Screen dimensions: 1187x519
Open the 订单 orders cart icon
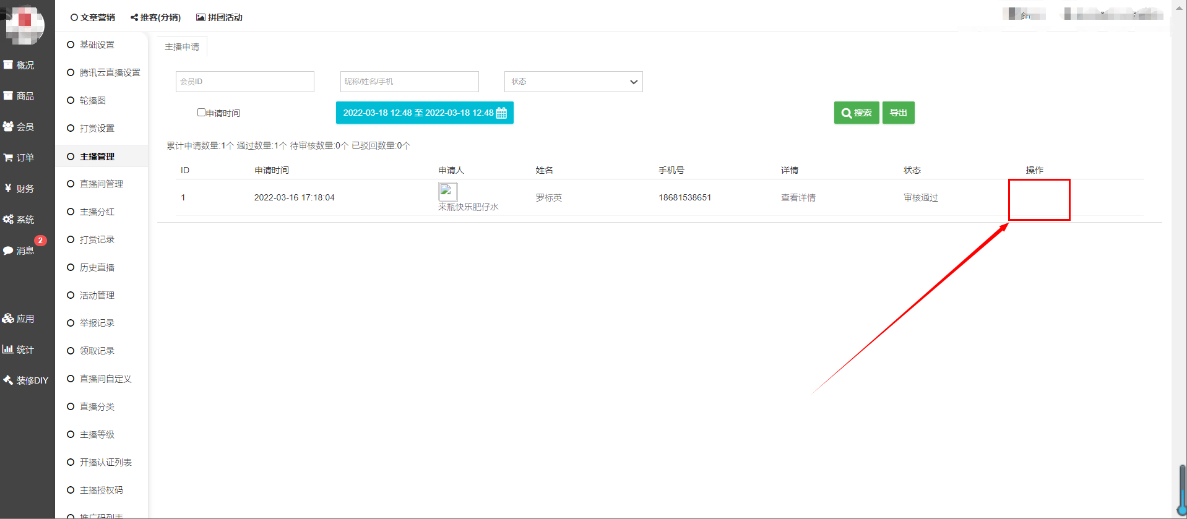click(x=9, y=158)
